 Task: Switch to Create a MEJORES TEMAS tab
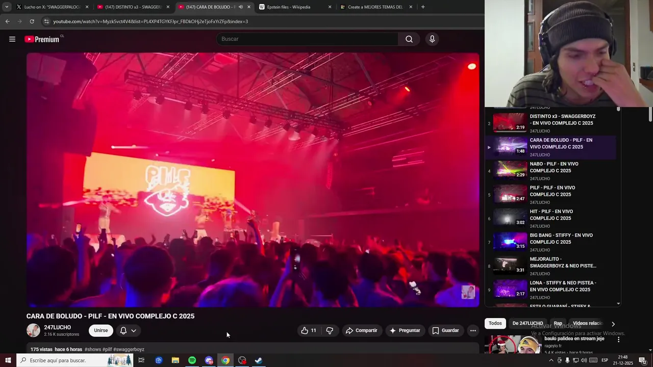point(375,7)
